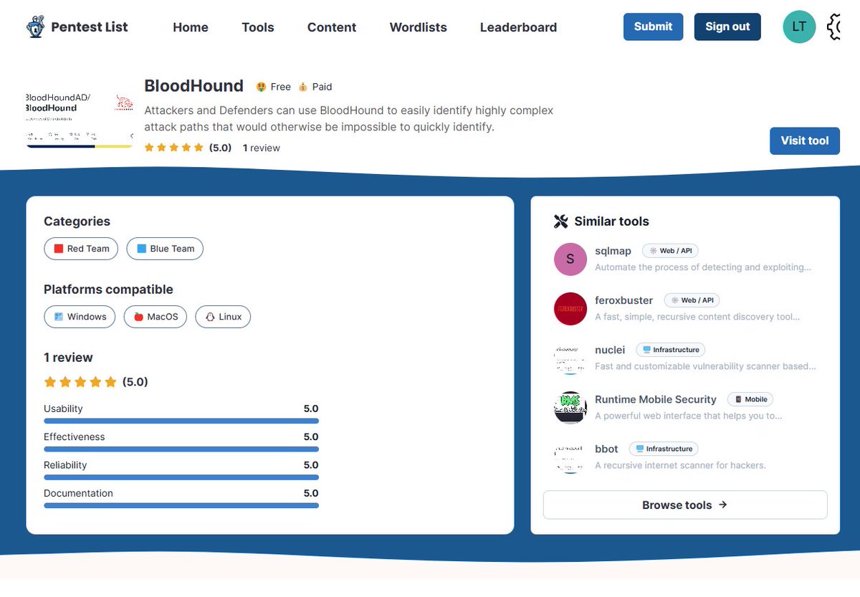Click the nuclei tool logo icon
Viewport: 860px width, 597px height.
(570, 358)
